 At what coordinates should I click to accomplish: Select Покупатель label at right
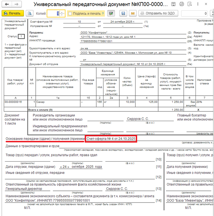click(202, 33)
